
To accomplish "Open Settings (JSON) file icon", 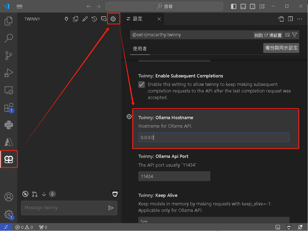I will click(x=281, y=19).
